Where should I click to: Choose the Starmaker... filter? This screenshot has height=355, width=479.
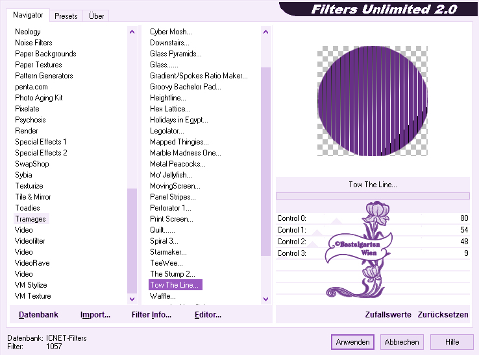pyautogui.click(x=168, y=252)
